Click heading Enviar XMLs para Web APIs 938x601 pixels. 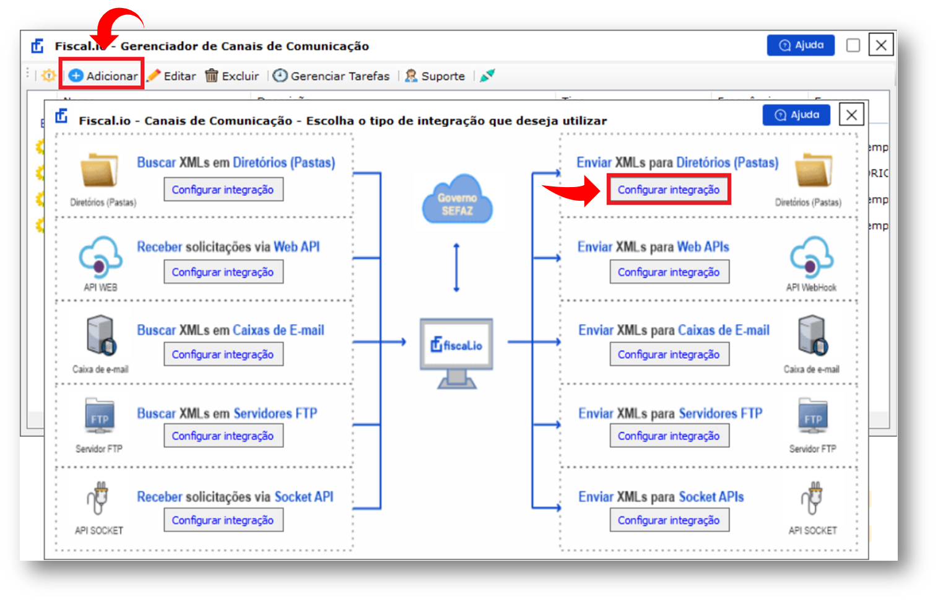pyautogui.click(x=653, y=247)
